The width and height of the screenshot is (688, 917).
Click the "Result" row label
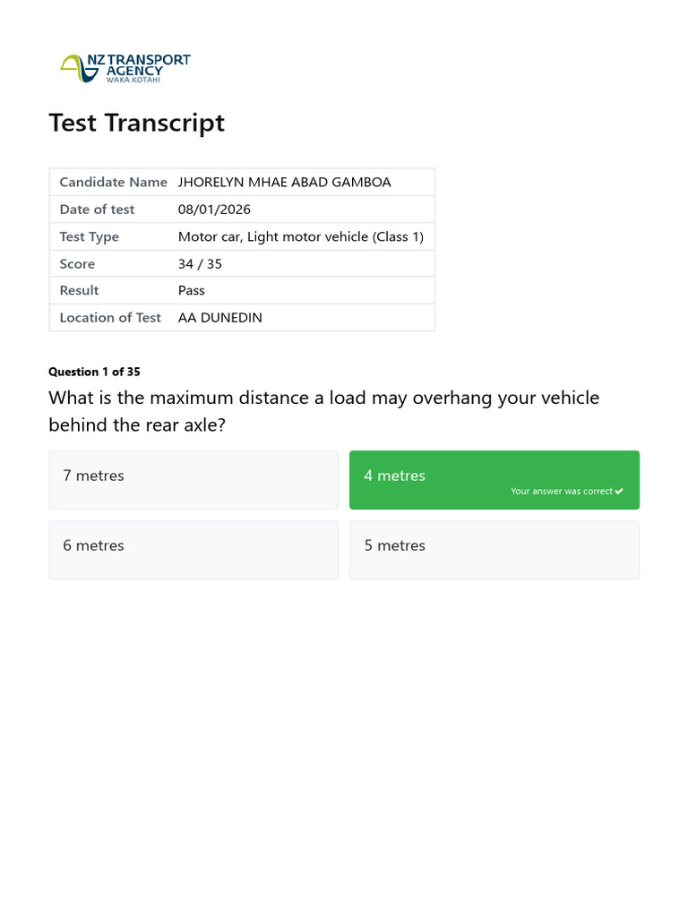79,290
